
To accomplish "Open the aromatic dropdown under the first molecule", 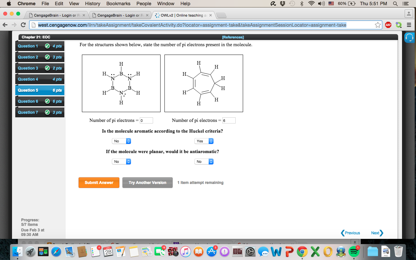I will (x=121, y=141).
